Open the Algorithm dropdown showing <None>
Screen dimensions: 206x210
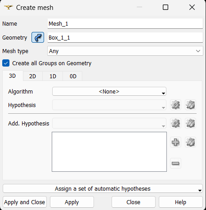(x=109, y=91)
